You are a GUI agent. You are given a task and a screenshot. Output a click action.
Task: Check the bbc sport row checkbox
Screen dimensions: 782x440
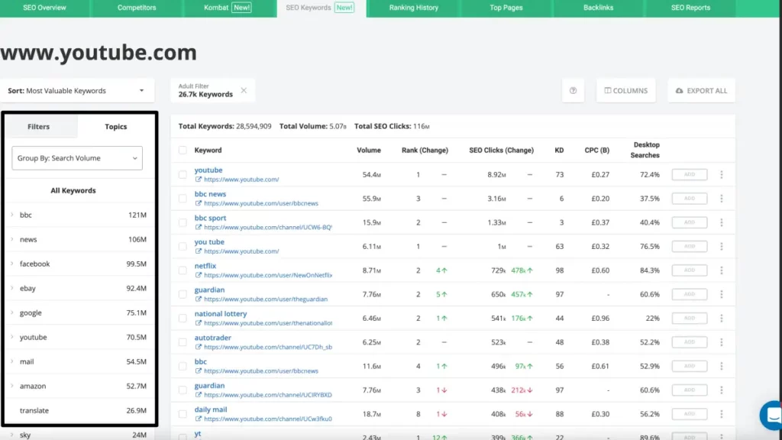[183, 222]
